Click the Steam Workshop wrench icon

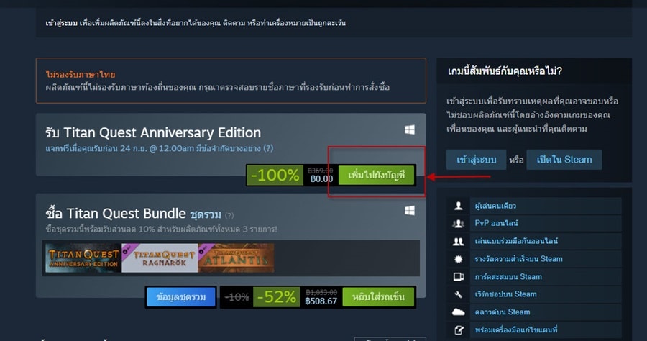tap(458, 294)
